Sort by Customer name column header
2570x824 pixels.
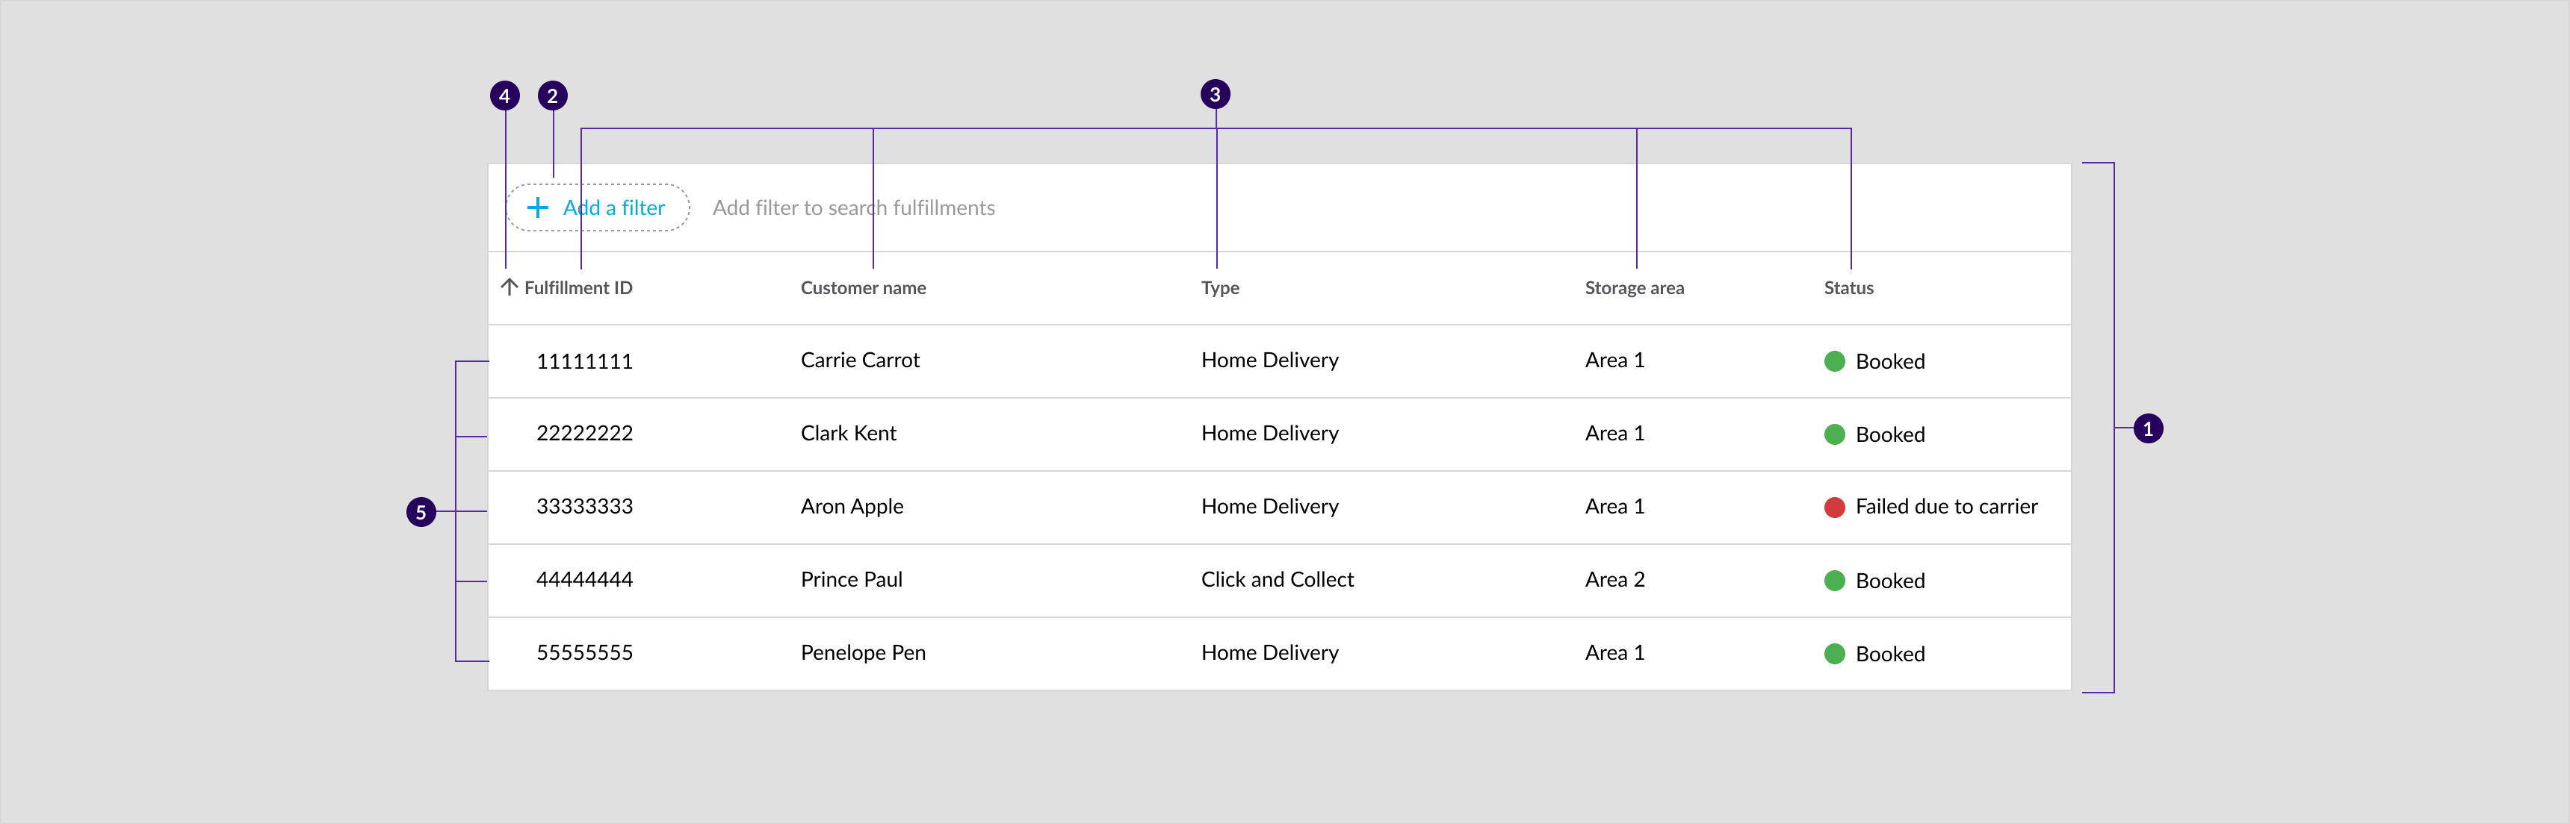[863, 288]
